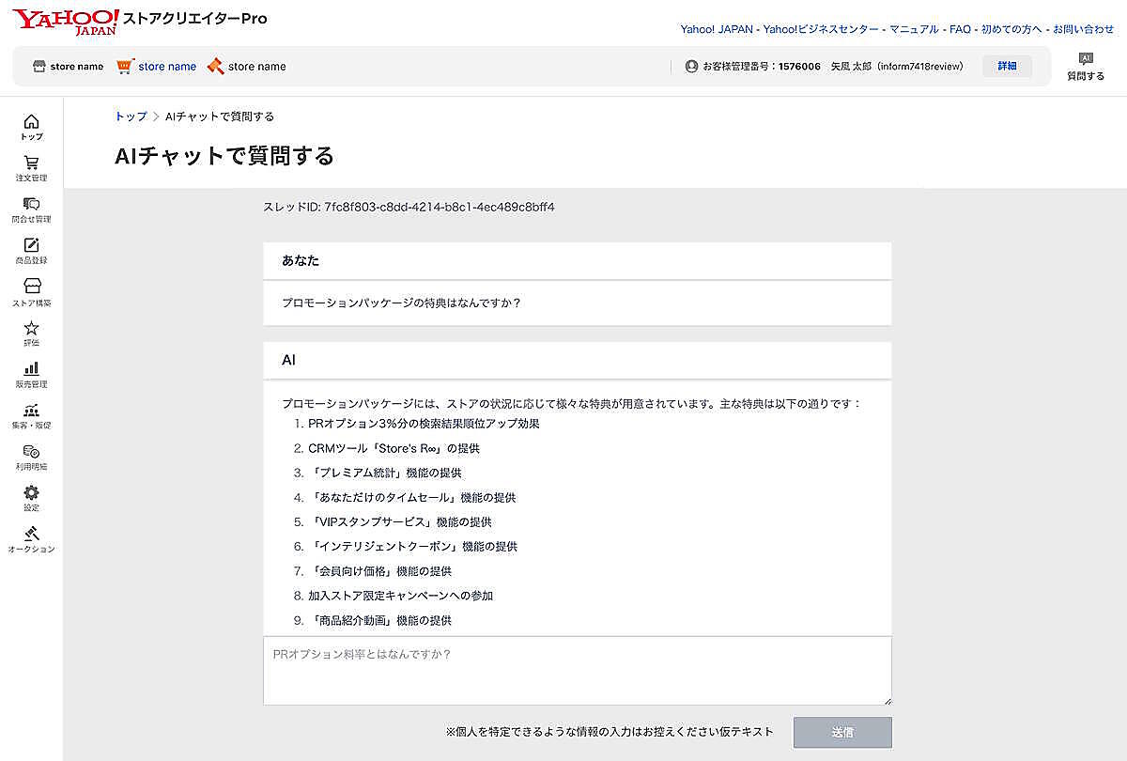This screenshot has width=1127, height=761.
Task: Select 商品登録 edit icon in sidebar
Action: click(x=31, y=246)
